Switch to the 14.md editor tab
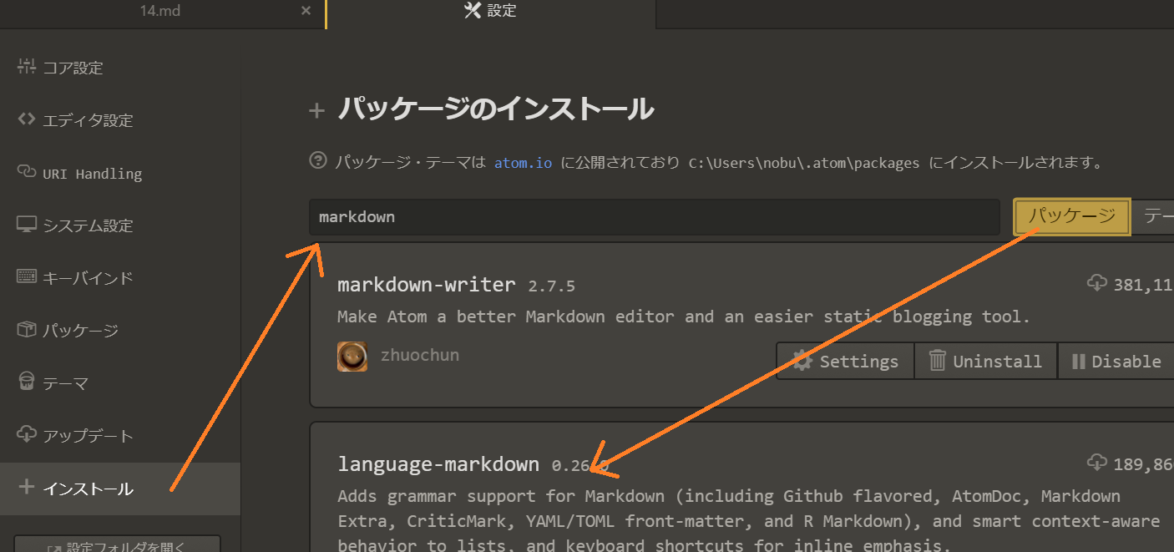Viewport: 1174px width, 552px height. (x=160, y=11)
